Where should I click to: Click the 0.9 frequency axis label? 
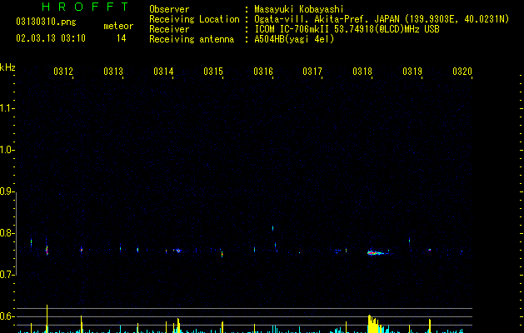[x=7, y=191]
